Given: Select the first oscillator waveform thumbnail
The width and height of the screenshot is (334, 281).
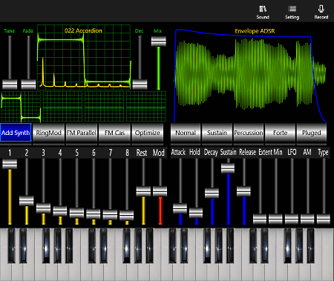Looking at the screenshot, I should (x=21, y=107).
